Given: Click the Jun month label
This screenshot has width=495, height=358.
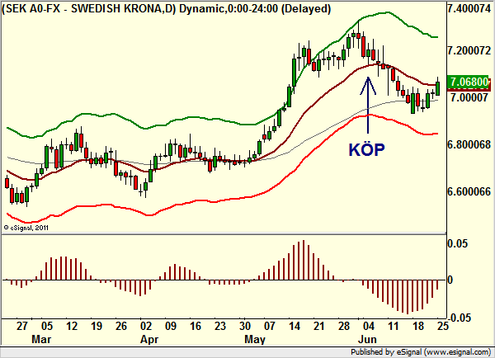Looking at the screenshot, I should coord(367,339).
